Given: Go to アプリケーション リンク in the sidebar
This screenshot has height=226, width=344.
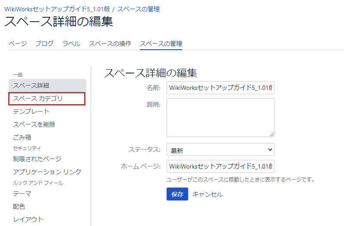Looking at the screenshot, I should click(47, 172).
